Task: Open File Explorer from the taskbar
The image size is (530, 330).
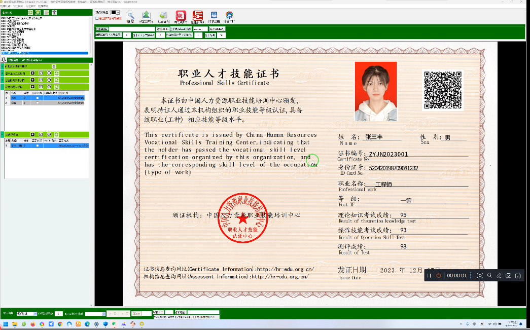Action: click(15, 324)
